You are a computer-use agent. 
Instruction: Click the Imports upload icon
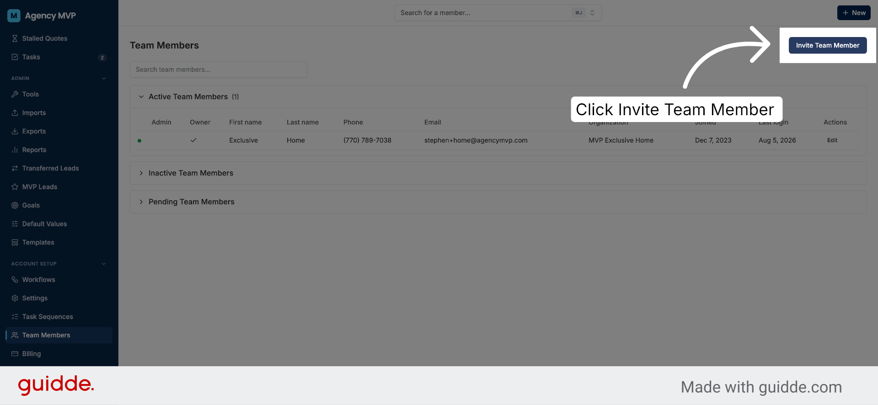(x=15, y=113)
